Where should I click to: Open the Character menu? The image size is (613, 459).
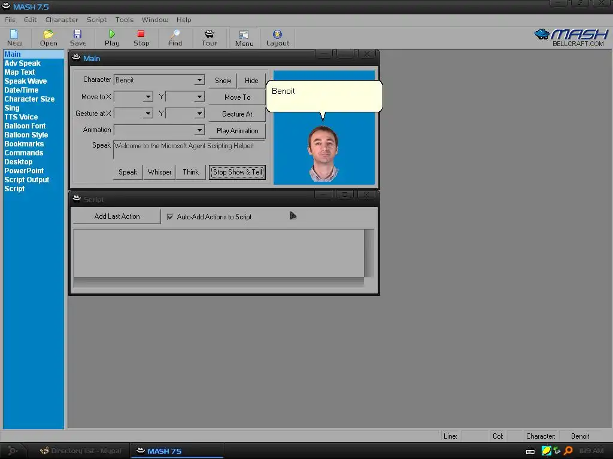click(62, 20)
